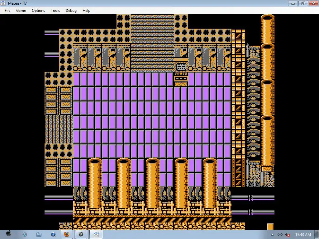Open the Help menu
Screen dimensions: 319x239
pos(86,11)
